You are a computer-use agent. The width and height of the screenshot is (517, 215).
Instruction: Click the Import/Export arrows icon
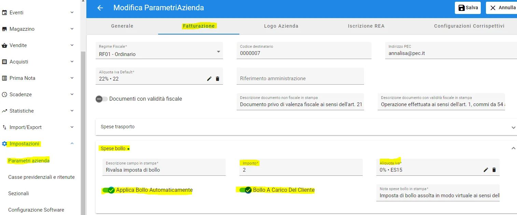click(x=4, y=127)
